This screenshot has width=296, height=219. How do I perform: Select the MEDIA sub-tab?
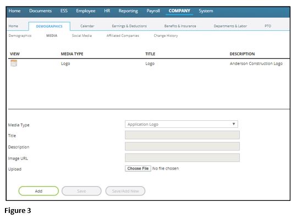[x=52, y=36]
